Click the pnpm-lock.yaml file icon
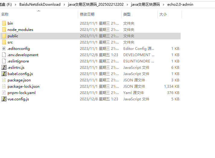This screenshot has height=158, width=215. [x=4, y=93]
